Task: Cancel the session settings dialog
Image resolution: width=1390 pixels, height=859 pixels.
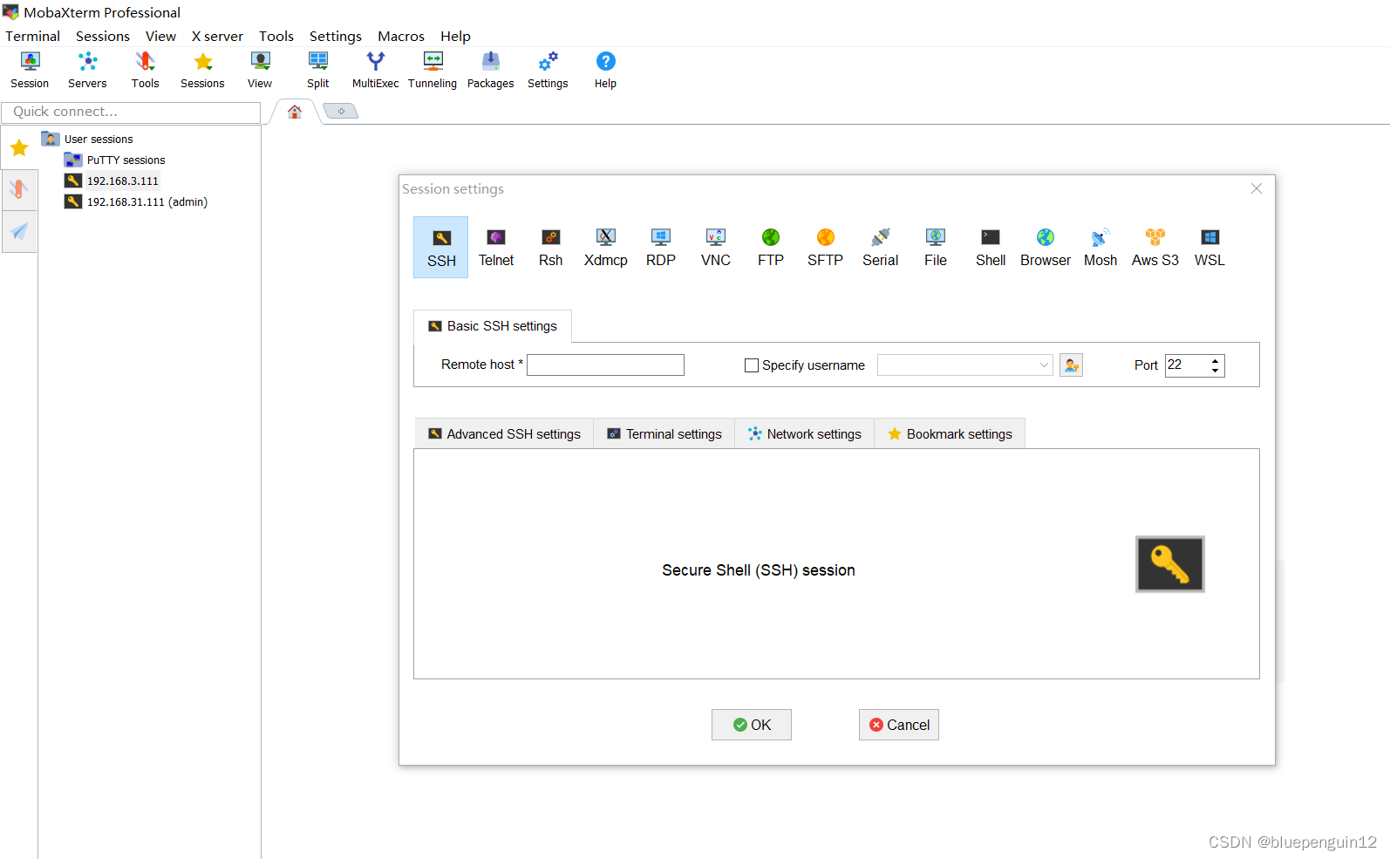Action: tap(899, 725)
